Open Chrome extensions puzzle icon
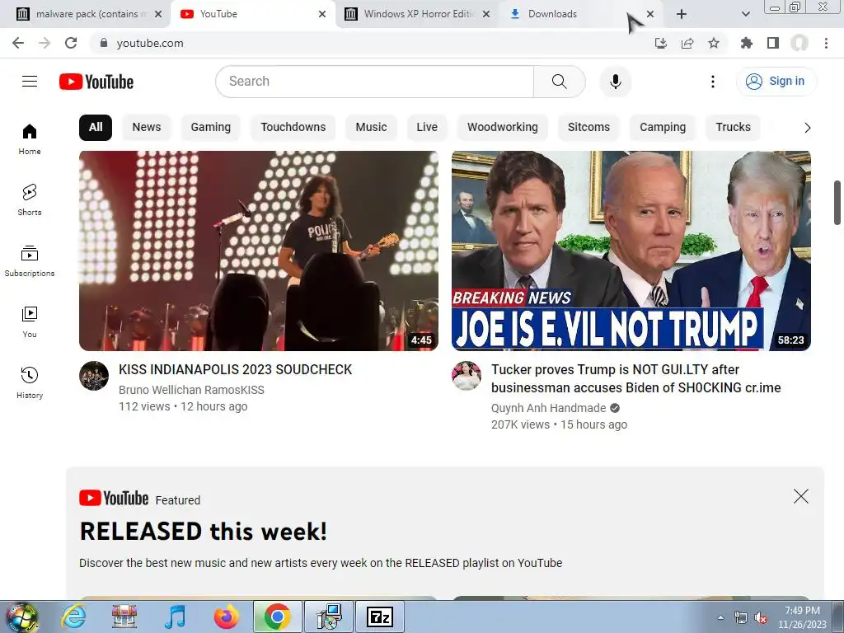 (747, 43)
